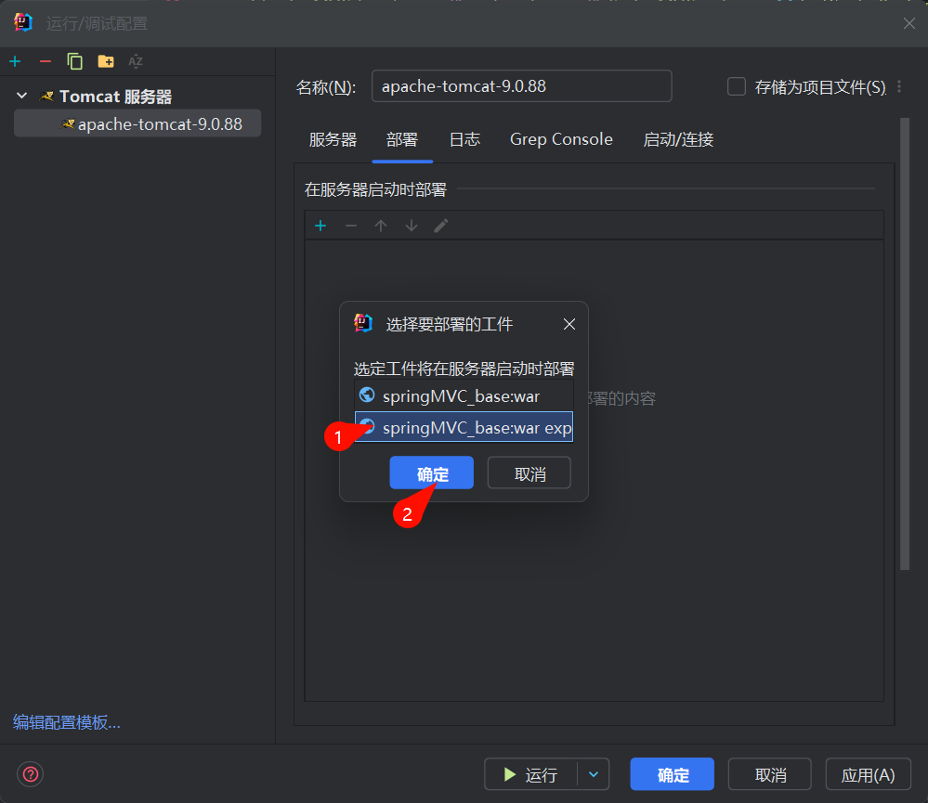This screenshot has height=803, width=928.
Task: Open the options beside 存储为项目文件
Action: coord(899,87)
